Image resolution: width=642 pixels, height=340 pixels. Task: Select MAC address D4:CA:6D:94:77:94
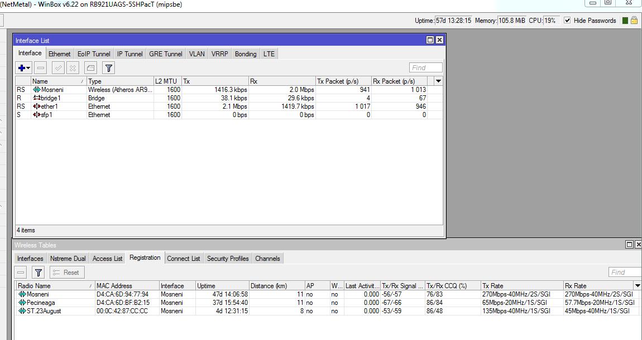point(122,294)
